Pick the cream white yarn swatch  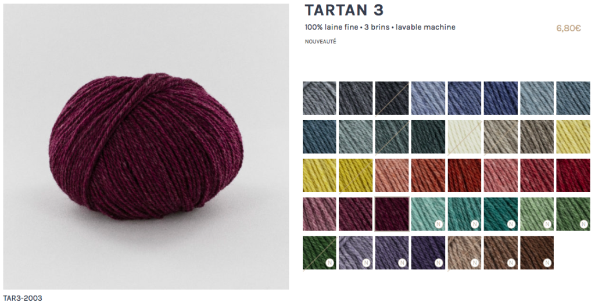(464, 137)
